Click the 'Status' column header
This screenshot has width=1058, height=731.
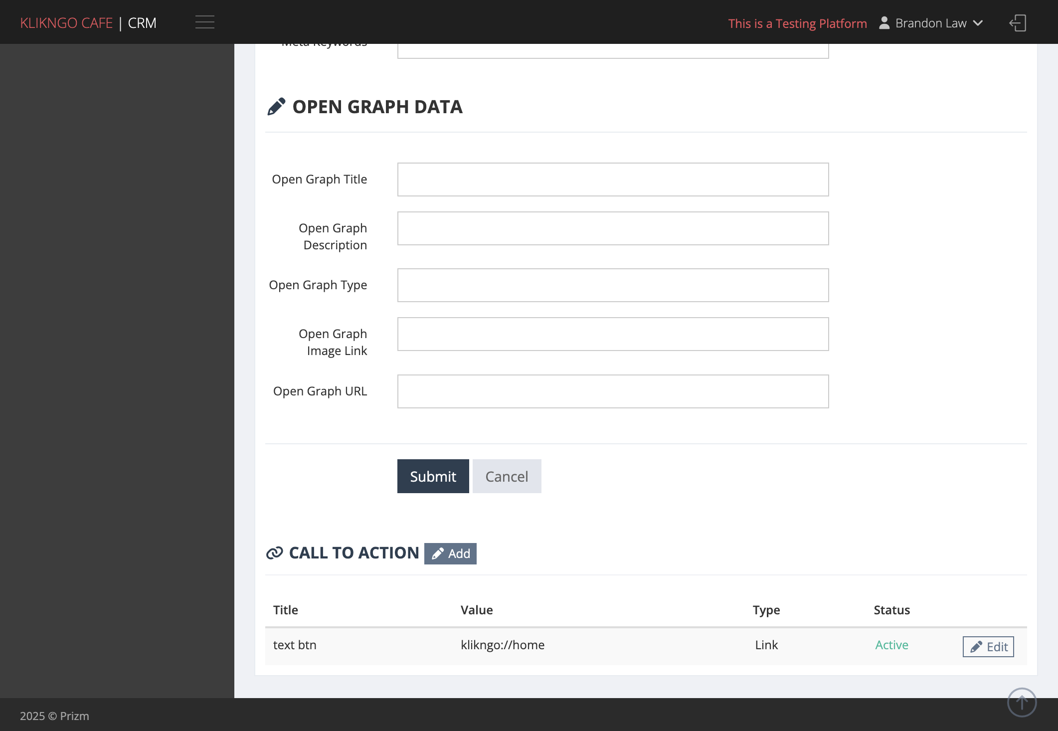[x=891, y=610]
